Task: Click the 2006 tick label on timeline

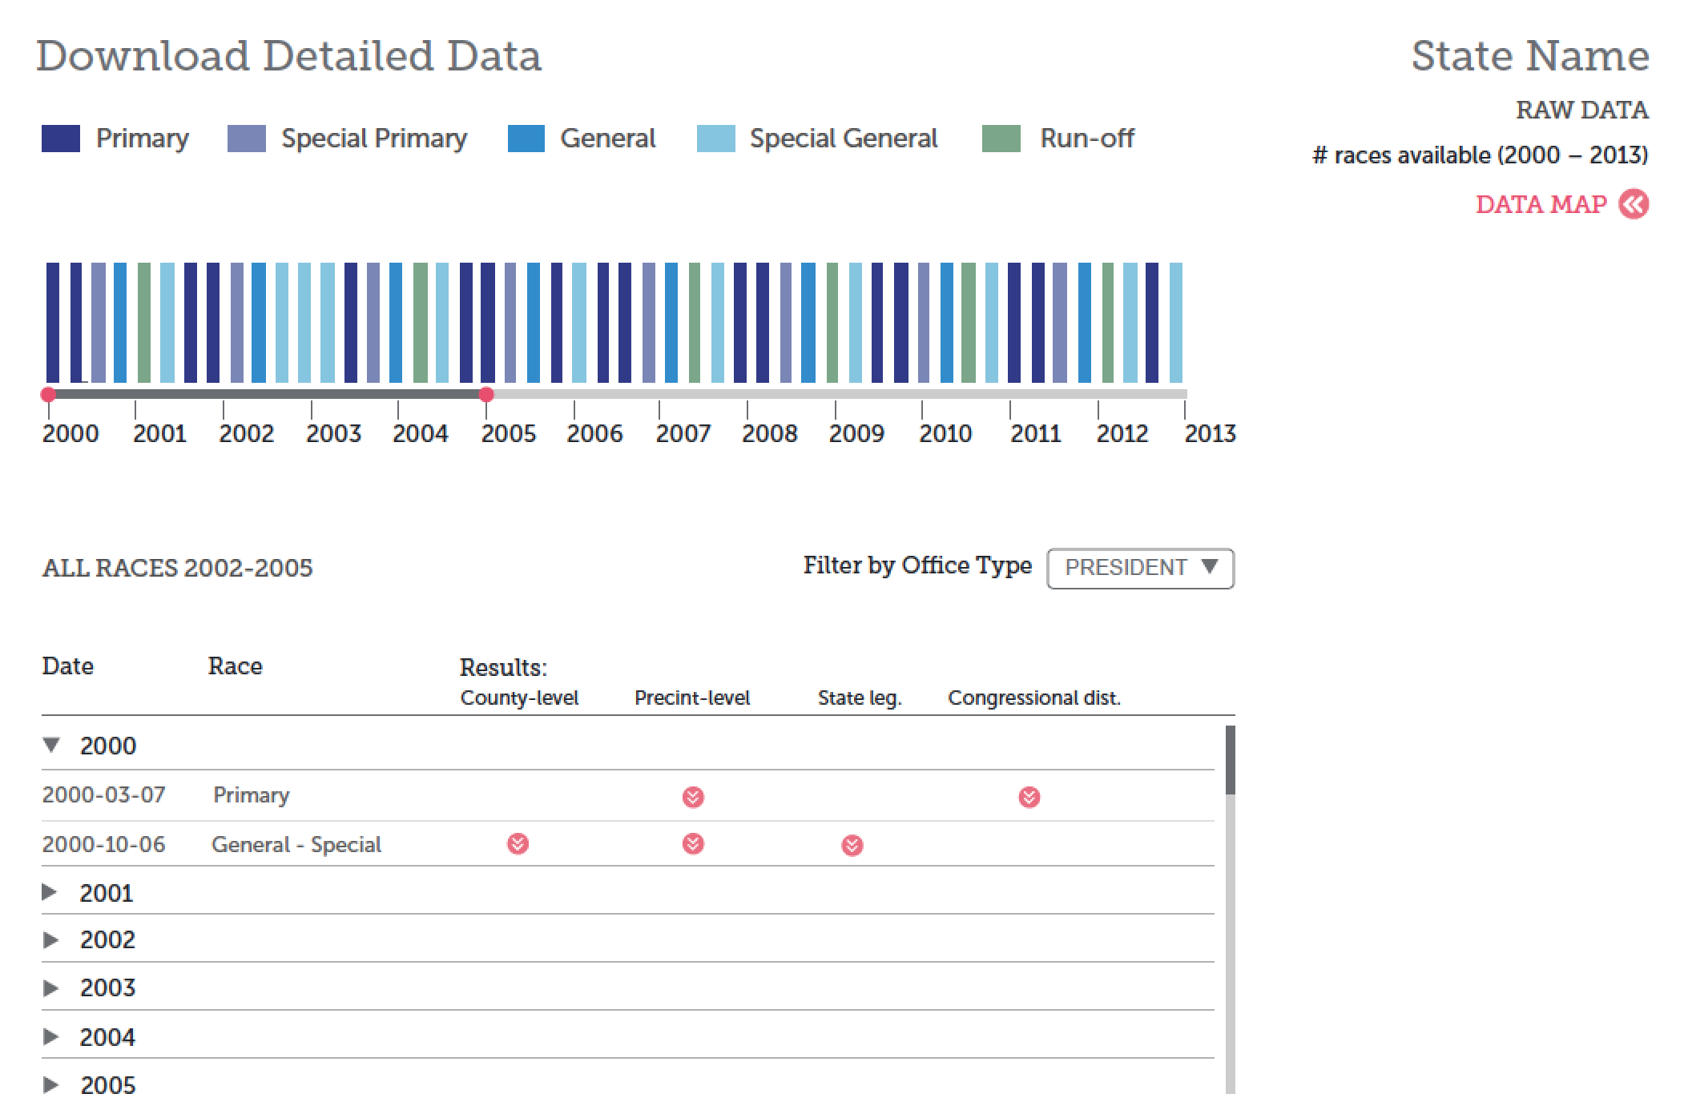Action: [594, 433]
